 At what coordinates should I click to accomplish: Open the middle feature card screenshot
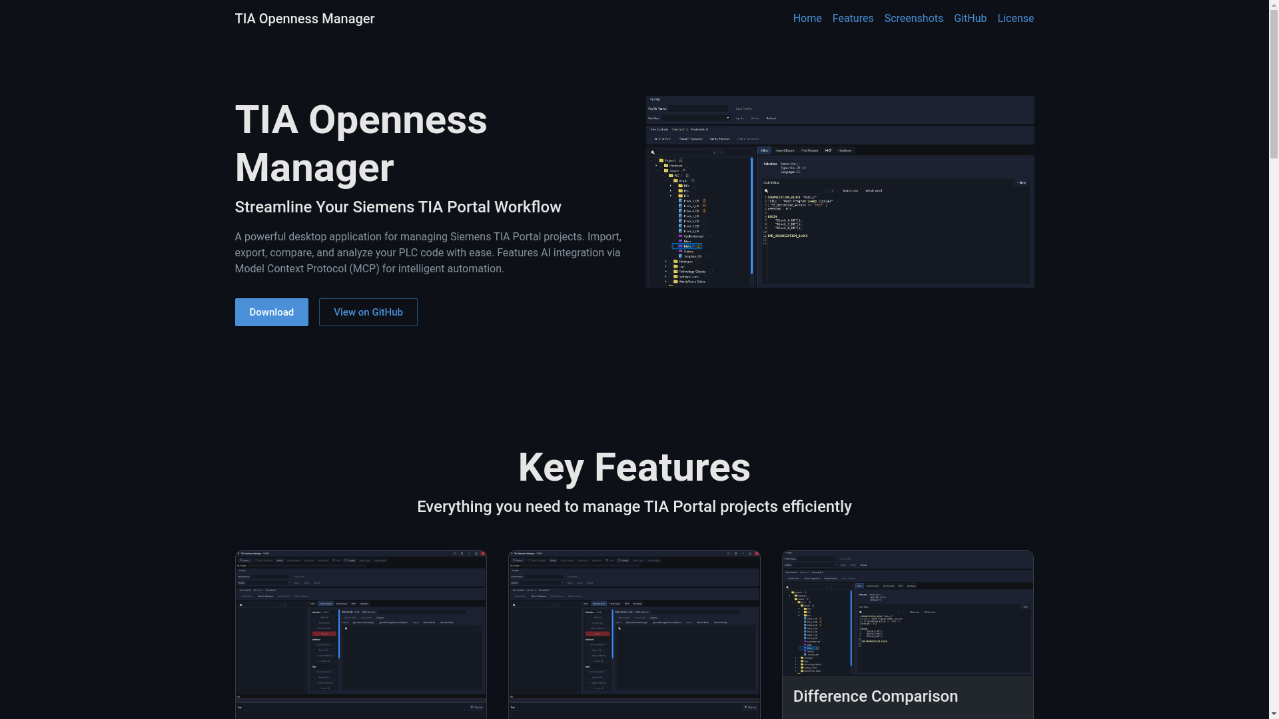[x=634, y=634]
